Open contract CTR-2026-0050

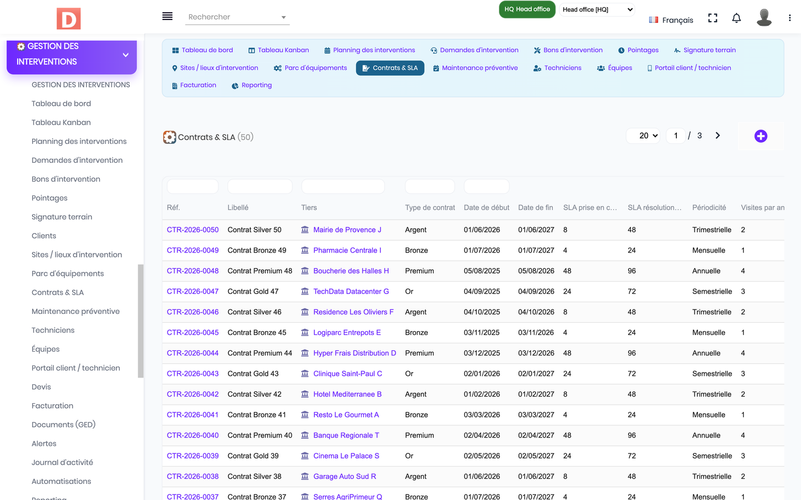click(193, 229)
